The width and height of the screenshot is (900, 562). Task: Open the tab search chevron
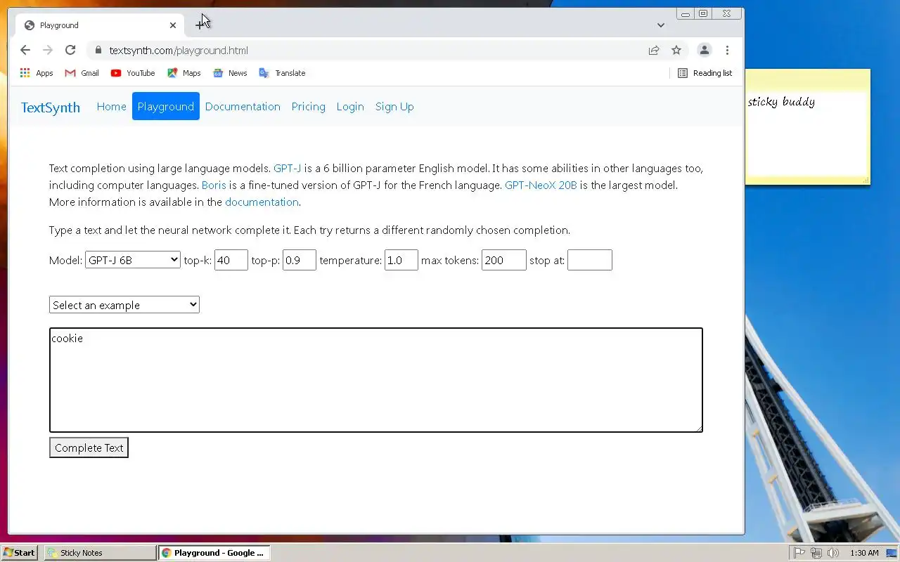(661, 25)
